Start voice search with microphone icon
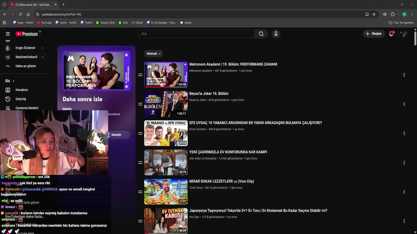 (x=276, y=34)
